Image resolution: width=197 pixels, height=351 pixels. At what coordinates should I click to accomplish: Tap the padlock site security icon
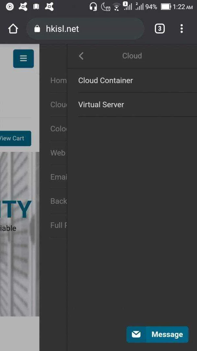click(37, 29)
